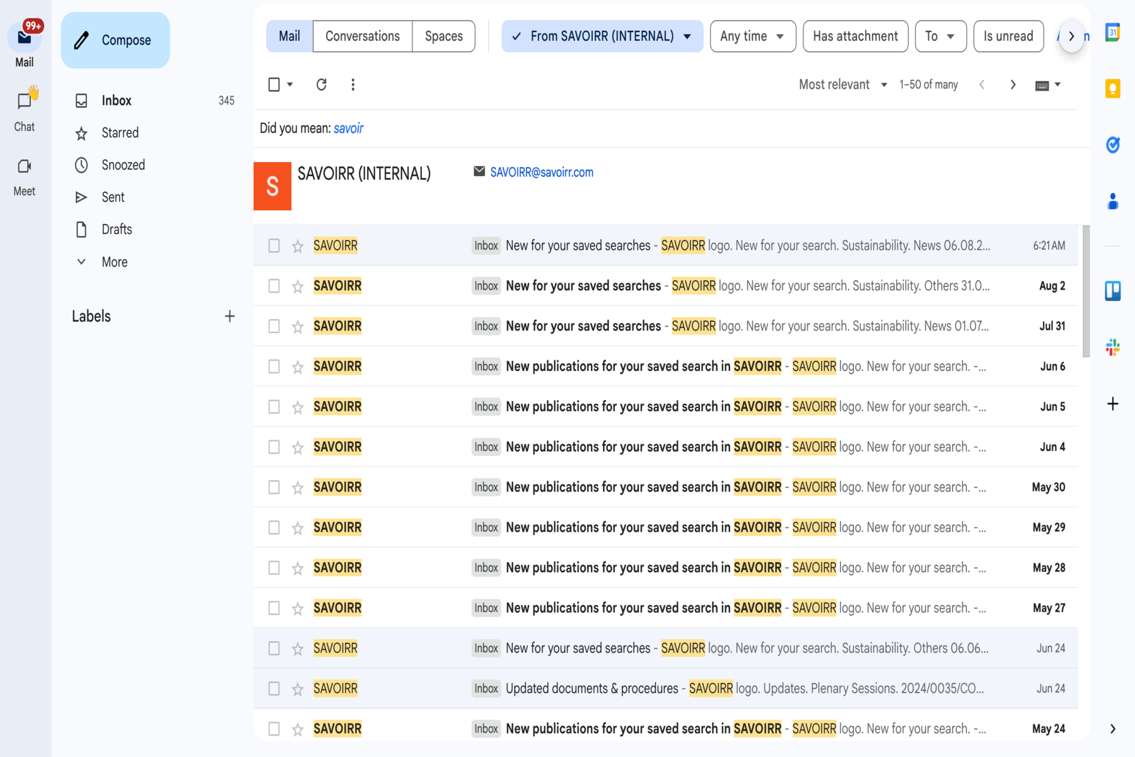Viewport: 1135px width, 757px height.
Task: Open input tools keyboard icon
Action: [1042, 85]
